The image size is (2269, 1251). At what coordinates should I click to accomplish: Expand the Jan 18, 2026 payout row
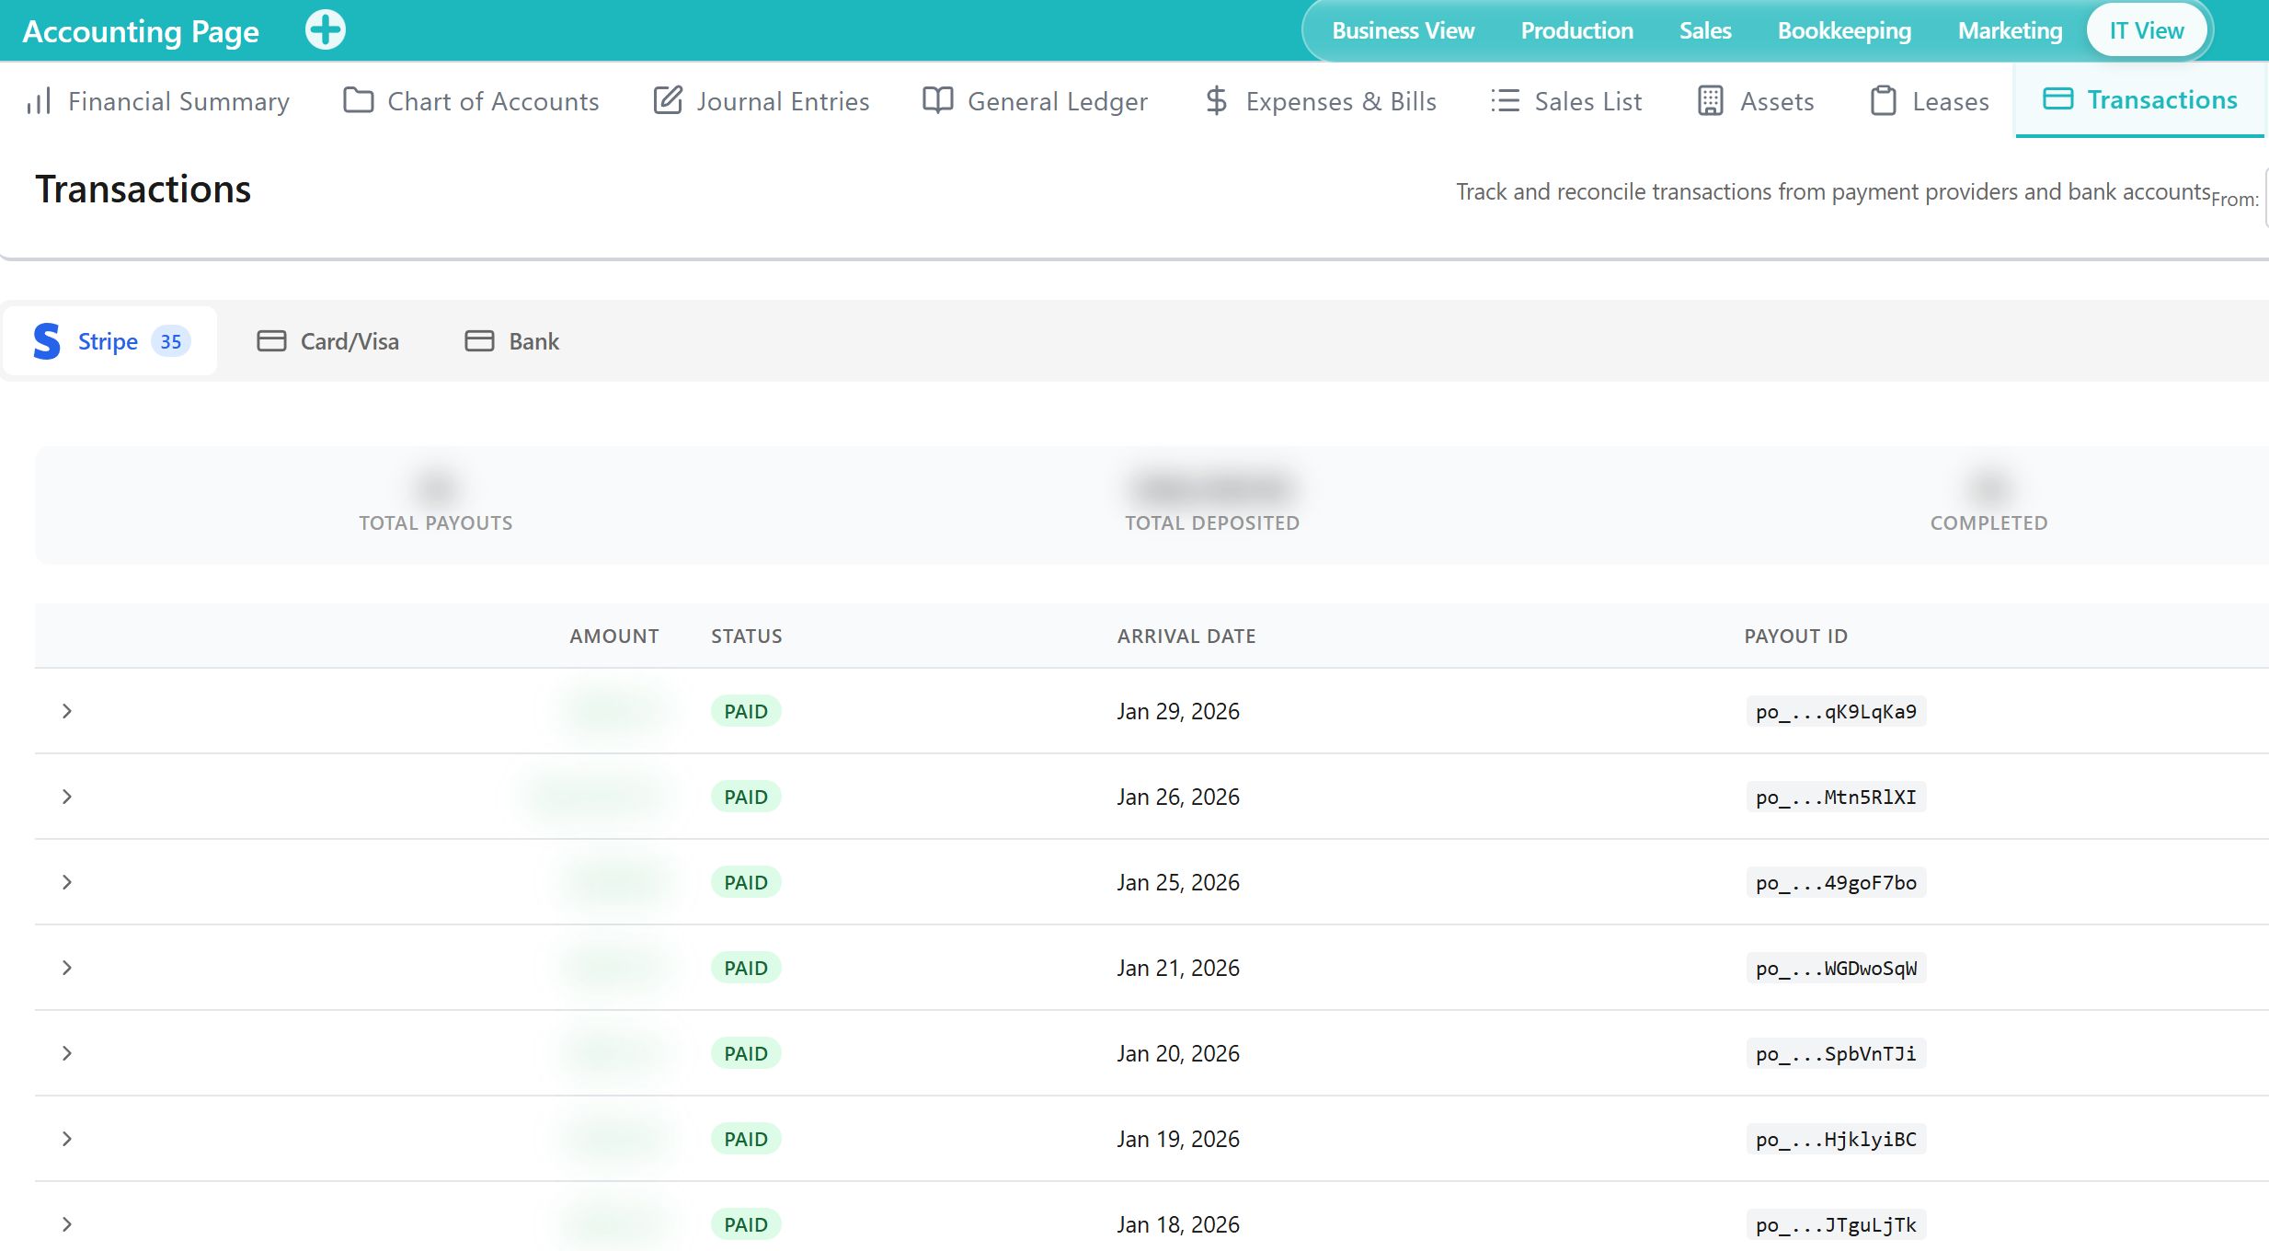click(67, 1224)
